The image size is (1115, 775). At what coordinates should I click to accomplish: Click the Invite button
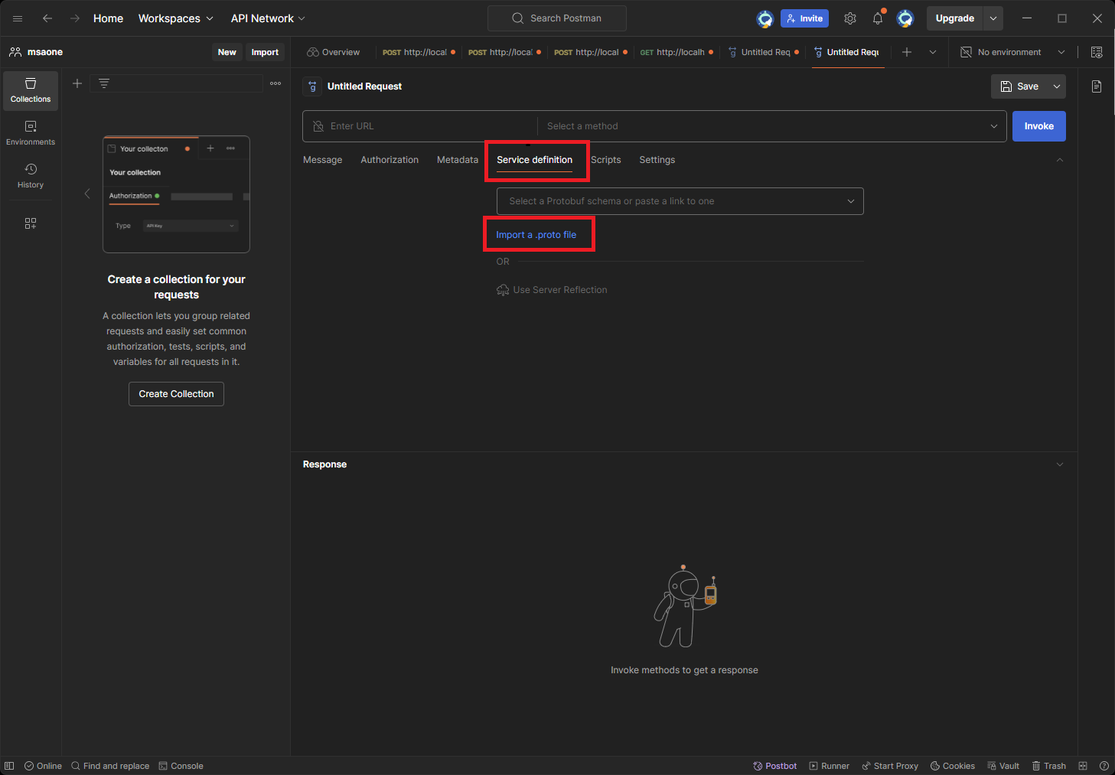[x=804, y=18]
